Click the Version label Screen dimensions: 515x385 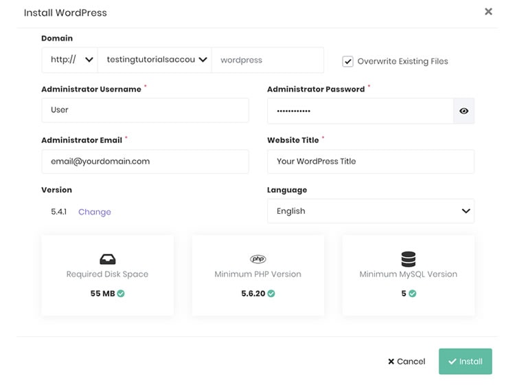(x=56, y=190)
